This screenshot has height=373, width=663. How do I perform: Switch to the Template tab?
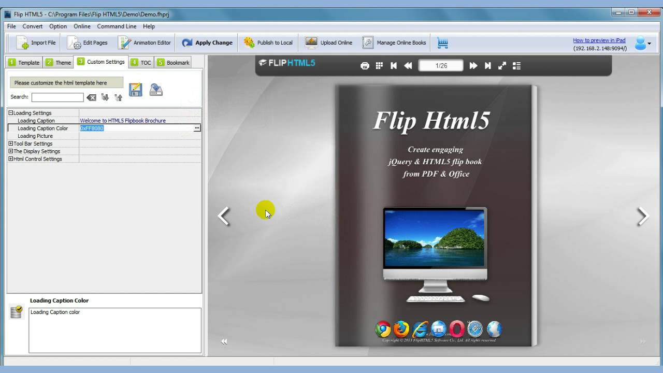coord(24,62)
